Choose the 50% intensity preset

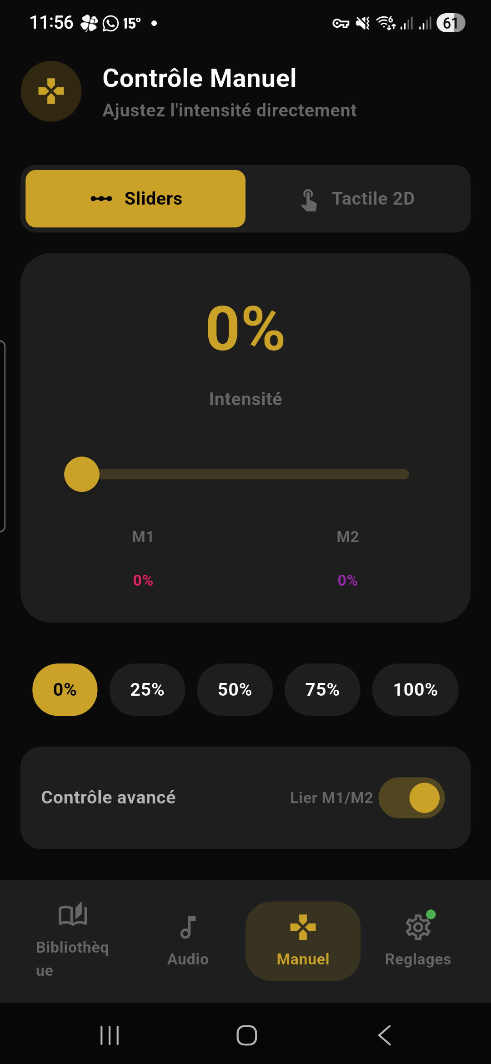[x=235, y=690]
